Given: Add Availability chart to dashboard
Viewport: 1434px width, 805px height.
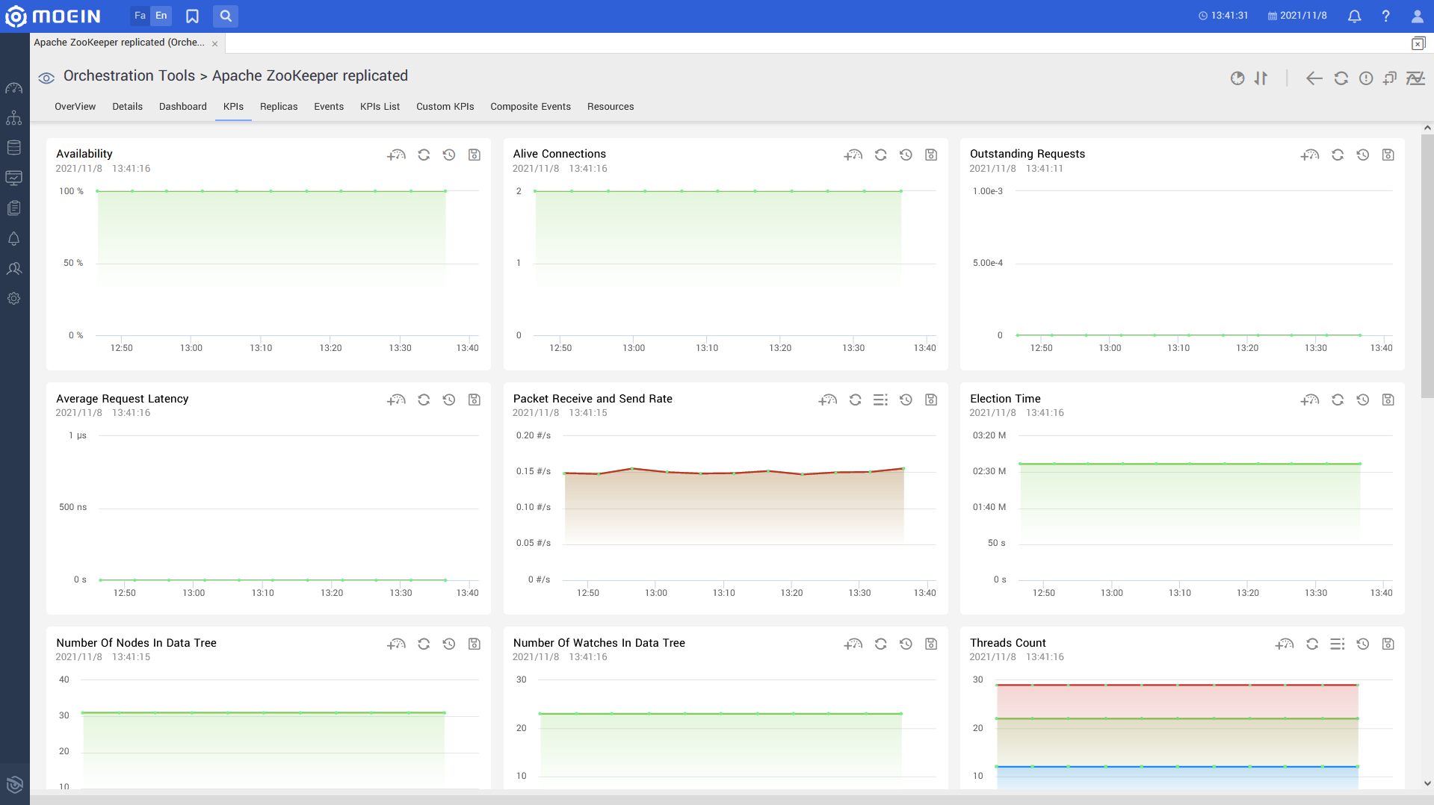Looking at the screenshot, I should click(x=396, y=155).
